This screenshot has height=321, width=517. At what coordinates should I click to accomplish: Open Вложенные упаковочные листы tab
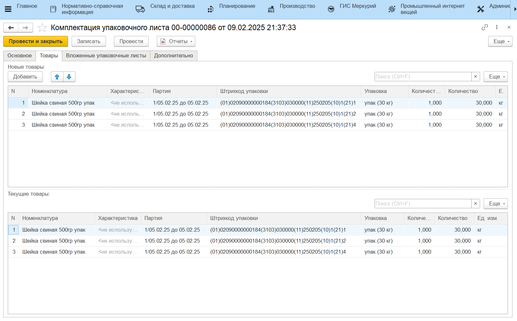[x=106, y=56]
